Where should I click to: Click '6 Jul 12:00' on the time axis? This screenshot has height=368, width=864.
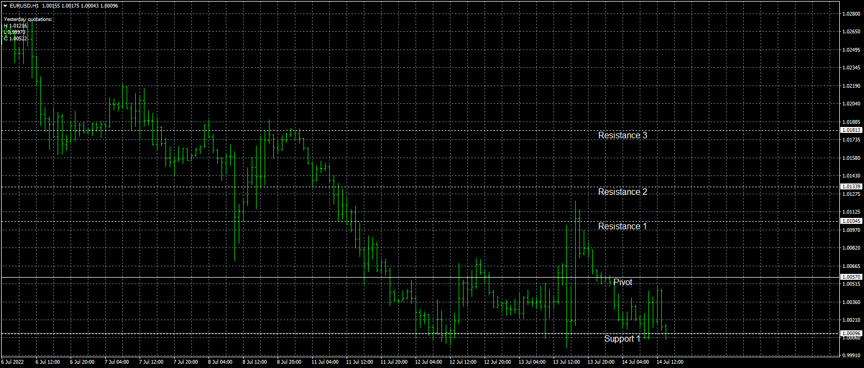[48, 362]
